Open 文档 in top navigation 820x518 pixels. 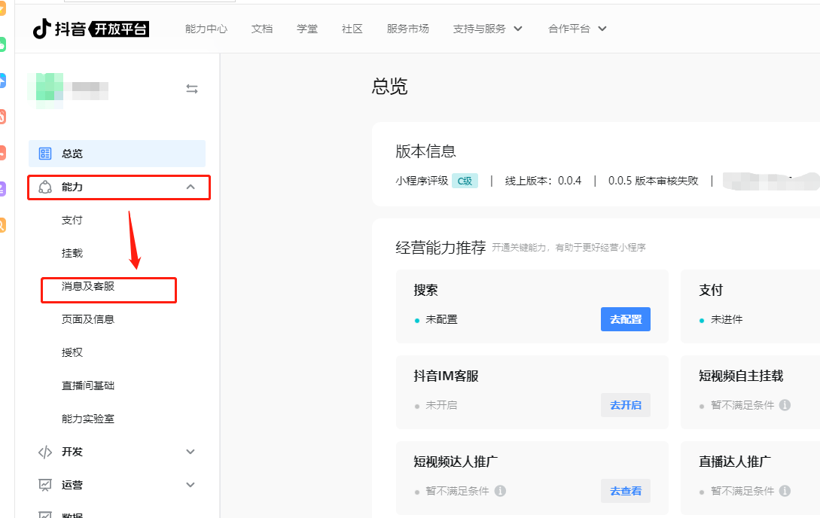tap(262, 29)
